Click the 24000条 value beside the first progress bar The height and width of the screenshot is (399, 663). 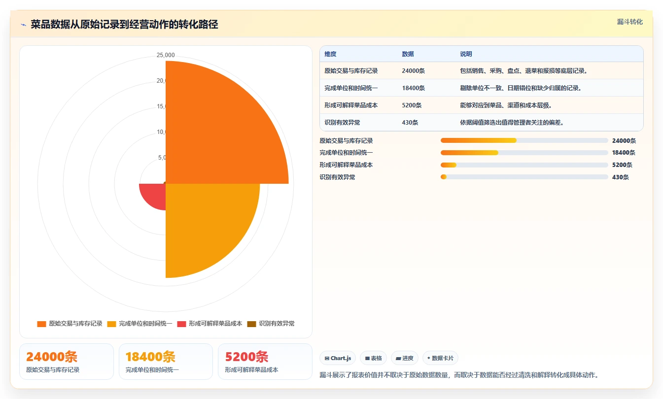click(x=624, y=140)
